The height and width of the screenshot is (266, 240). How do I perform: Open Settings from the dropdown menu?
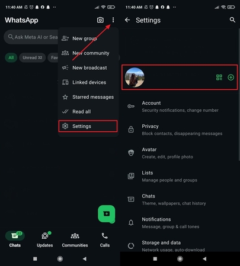[88, 126]
